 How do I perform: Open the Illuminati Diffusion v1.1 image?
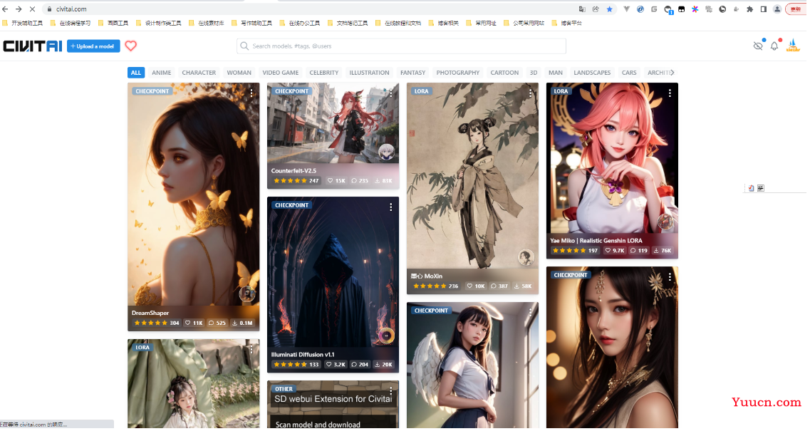pyautogui.click(x=333, y=272)
